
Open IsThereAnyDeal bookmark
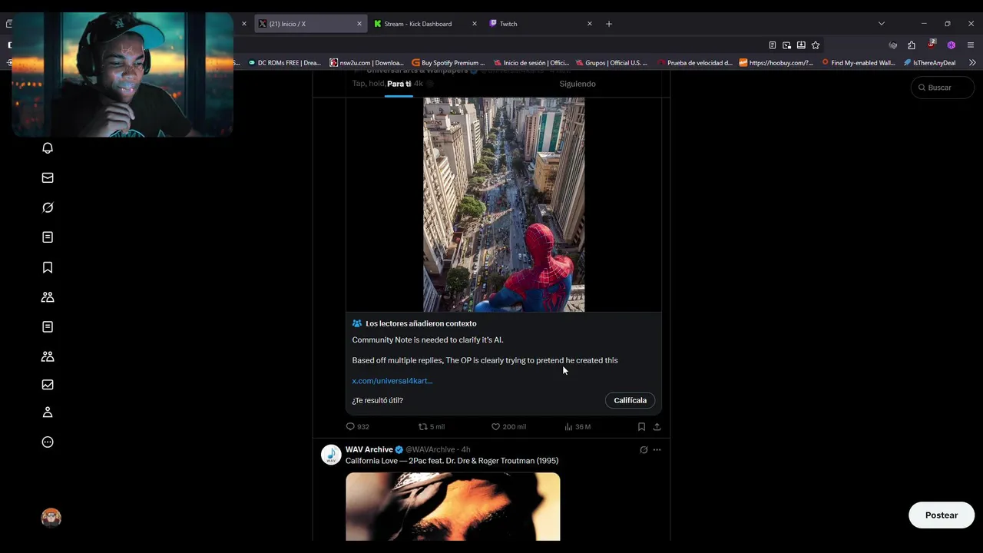click(x=930, y=63)
